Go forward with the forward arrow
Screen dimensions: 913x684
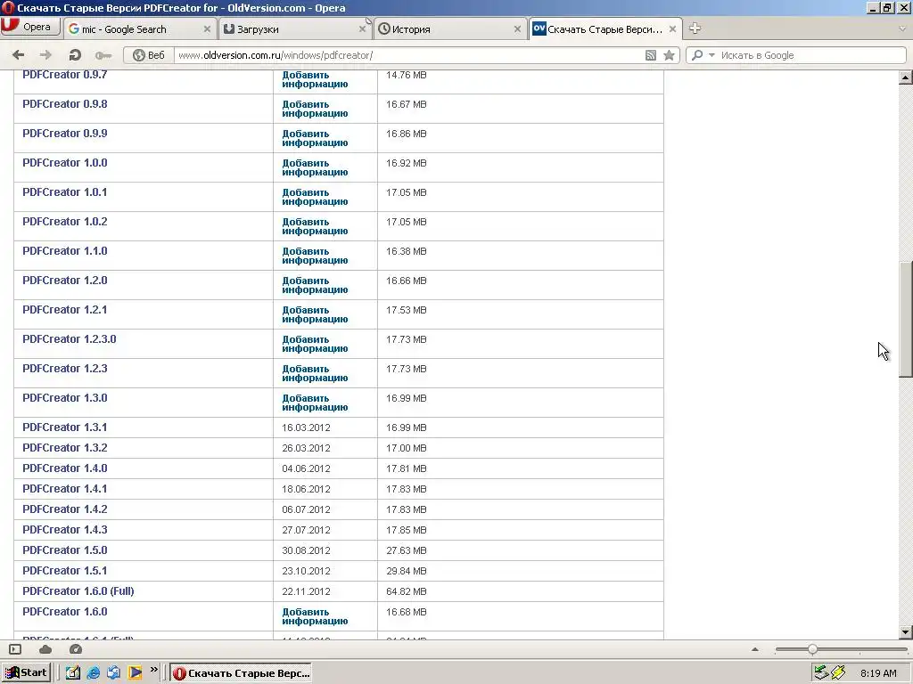45,55
